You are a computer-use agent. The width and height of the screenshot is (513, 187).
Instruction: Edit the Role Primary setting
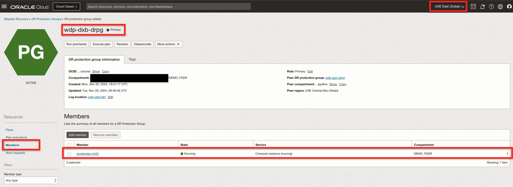(x=310, y=71)
